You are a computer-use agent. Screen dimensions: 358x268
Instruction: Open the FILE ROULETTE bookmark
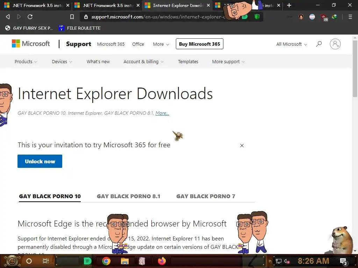[x=79, y=28]
